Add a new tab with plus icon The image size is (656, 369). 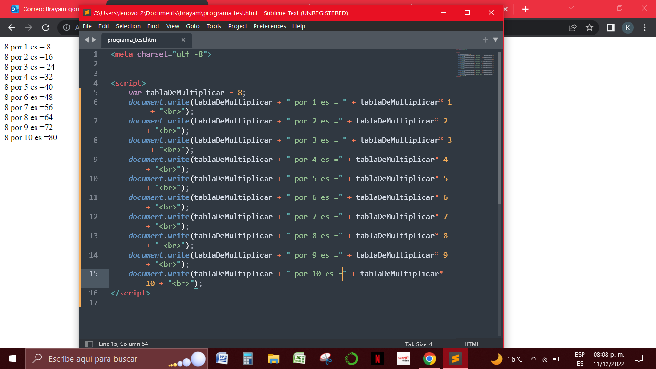click(485, 40)
